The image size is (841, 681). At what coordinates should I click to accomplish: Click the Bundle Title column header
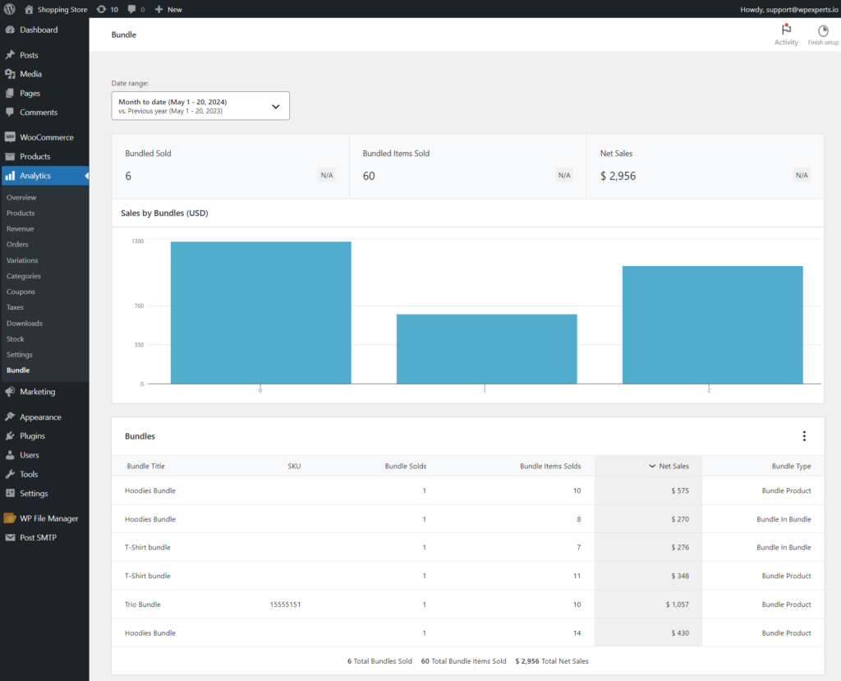pyautogui.click(x=145, y=466)
